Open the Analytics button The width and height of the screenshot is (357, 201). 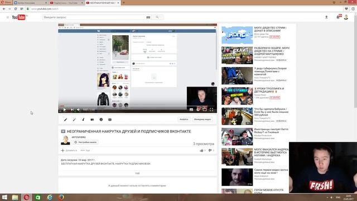pyautogui.click(x=184, y=119)
